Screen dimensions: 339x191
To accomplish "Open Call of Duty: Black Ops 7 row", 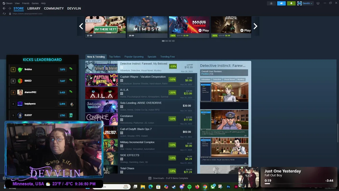I will (149, 132).
